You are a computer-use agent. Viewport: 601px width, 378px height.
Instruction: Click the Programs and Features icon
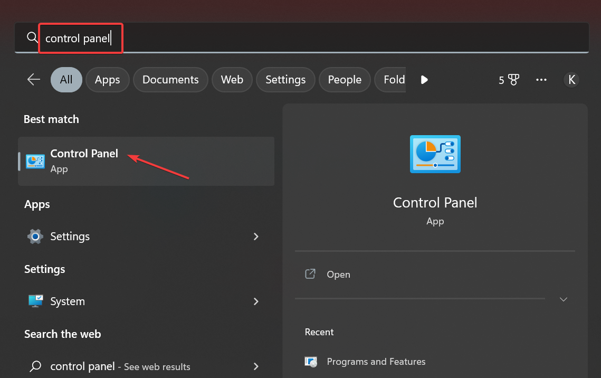click(x=311, y=362)
